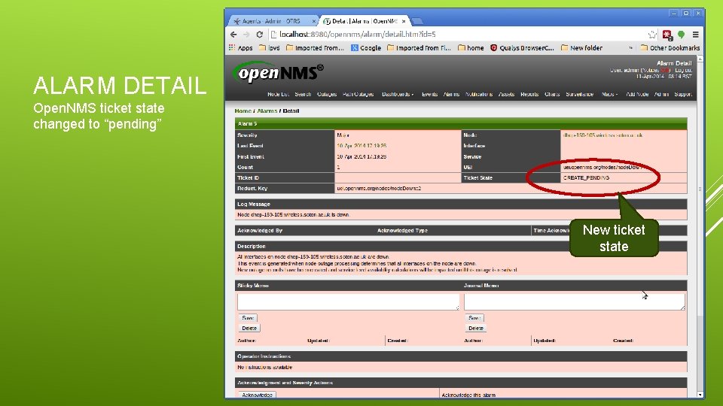
Task: Open Alarms in the top navigation bar
Action: point(451,95)
